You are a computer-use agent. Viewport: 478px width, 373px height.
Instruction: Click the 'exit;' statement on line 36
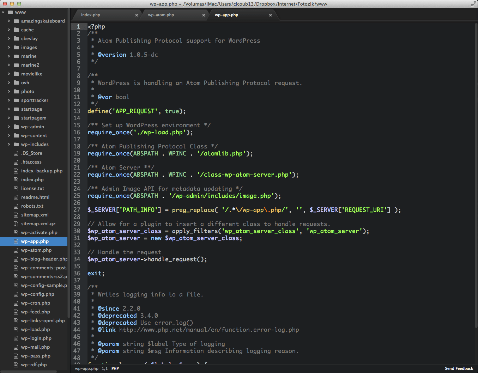[x=96, y=273]
